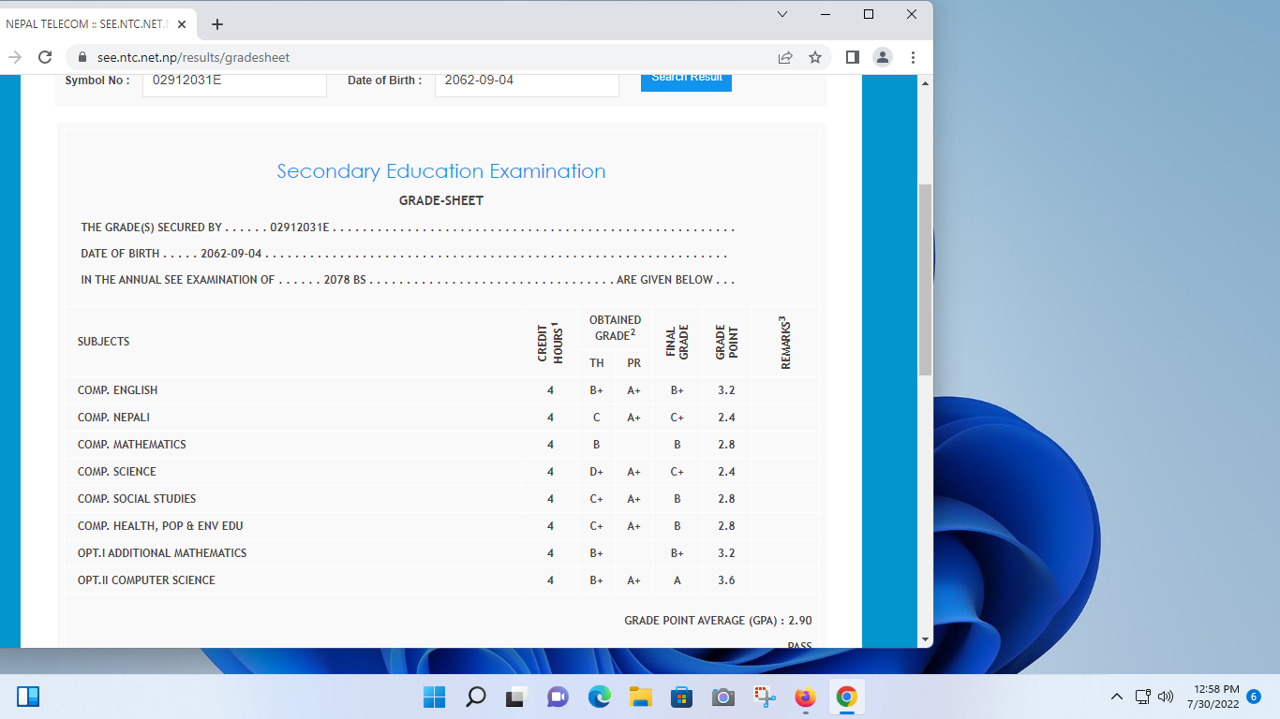Open the Snipping Tool in the taskbar
Screen dimensions: 1280x719
click(x=764, y=697)
